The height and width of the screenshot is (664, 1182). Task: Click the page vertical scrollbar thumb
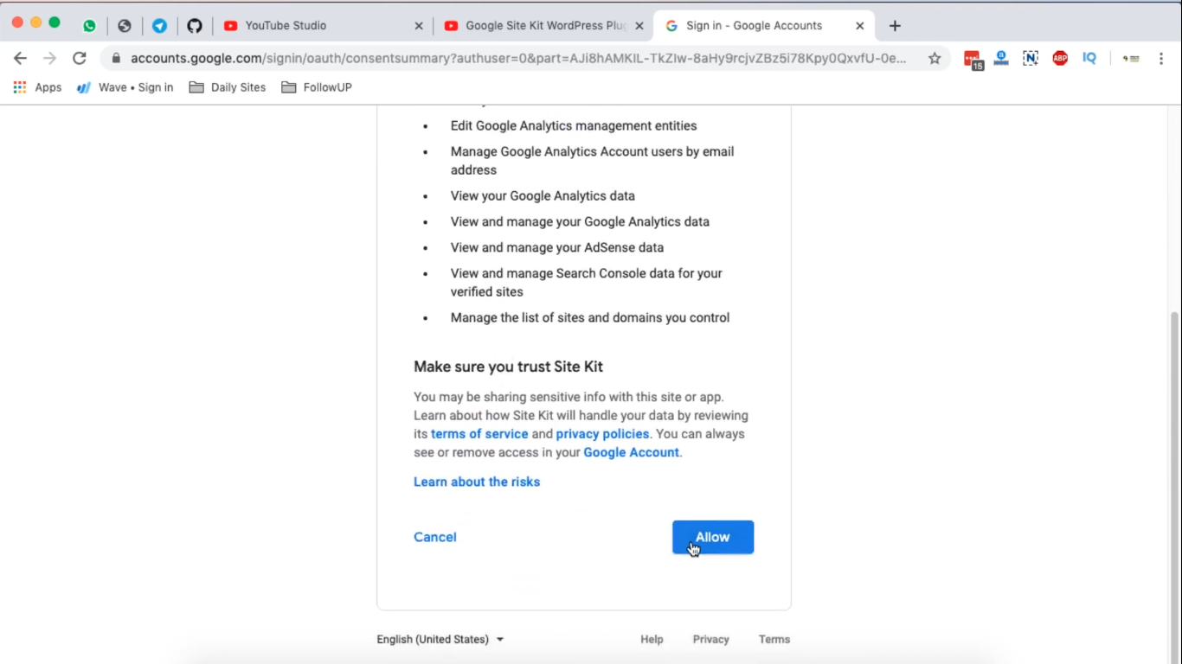1175,484
